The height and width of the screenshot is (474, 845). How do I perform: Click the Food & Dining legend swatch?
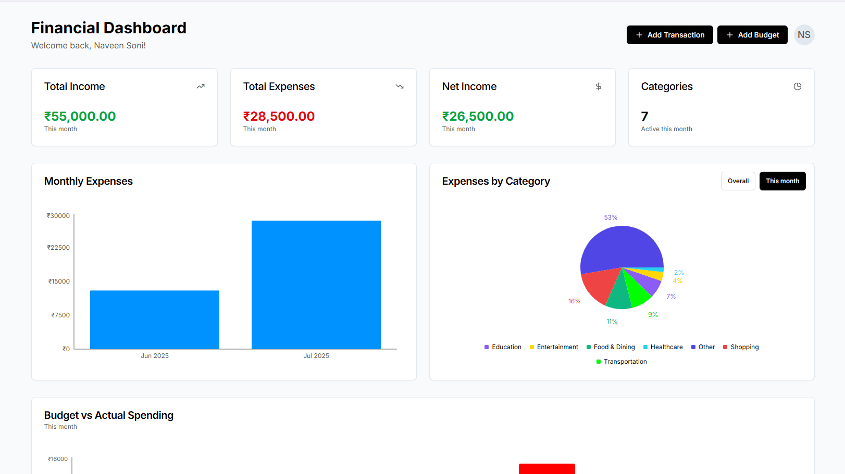point(589,347)
